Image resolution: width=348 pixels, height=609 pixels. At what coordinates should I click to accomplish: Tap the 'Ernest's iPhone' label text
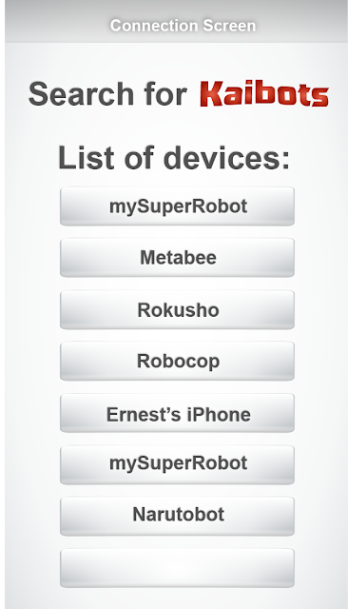tap(179, 415)
